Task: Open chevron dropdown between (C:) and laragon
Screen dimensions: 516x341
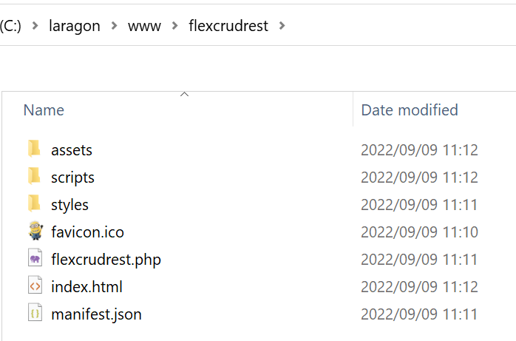Action: tap(34, 26)
